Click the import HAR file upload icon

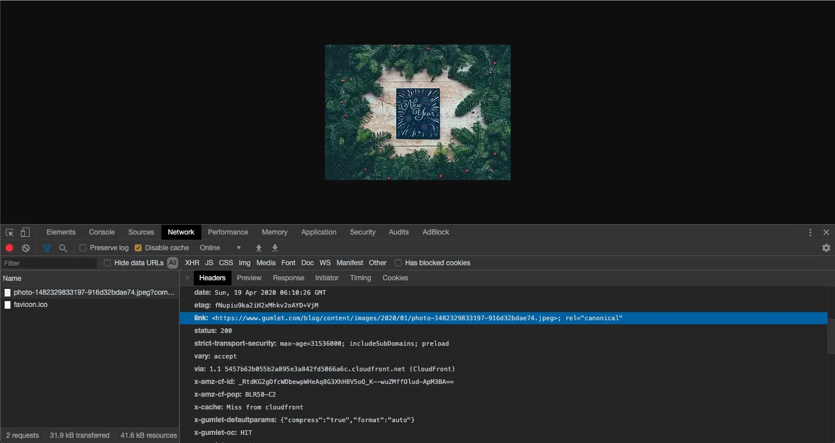click(x=259, y=248)
